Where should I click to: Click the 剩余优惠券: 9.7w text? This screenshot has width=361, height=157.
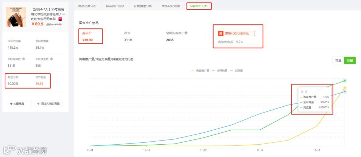pyautogui.click(x=230, y=42)
